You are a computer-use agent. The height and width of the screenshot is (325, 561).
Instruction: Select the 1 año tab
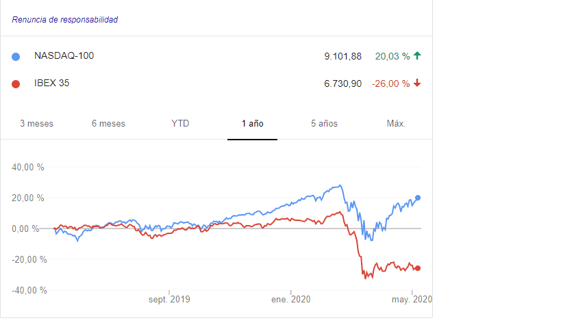252,124
